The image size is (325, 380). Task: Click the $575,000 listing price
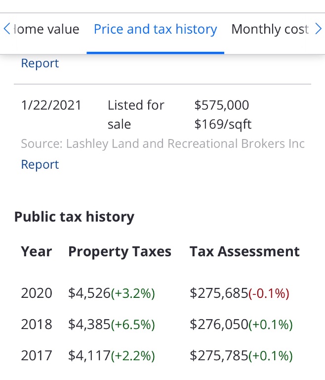(x=222, y=105)
